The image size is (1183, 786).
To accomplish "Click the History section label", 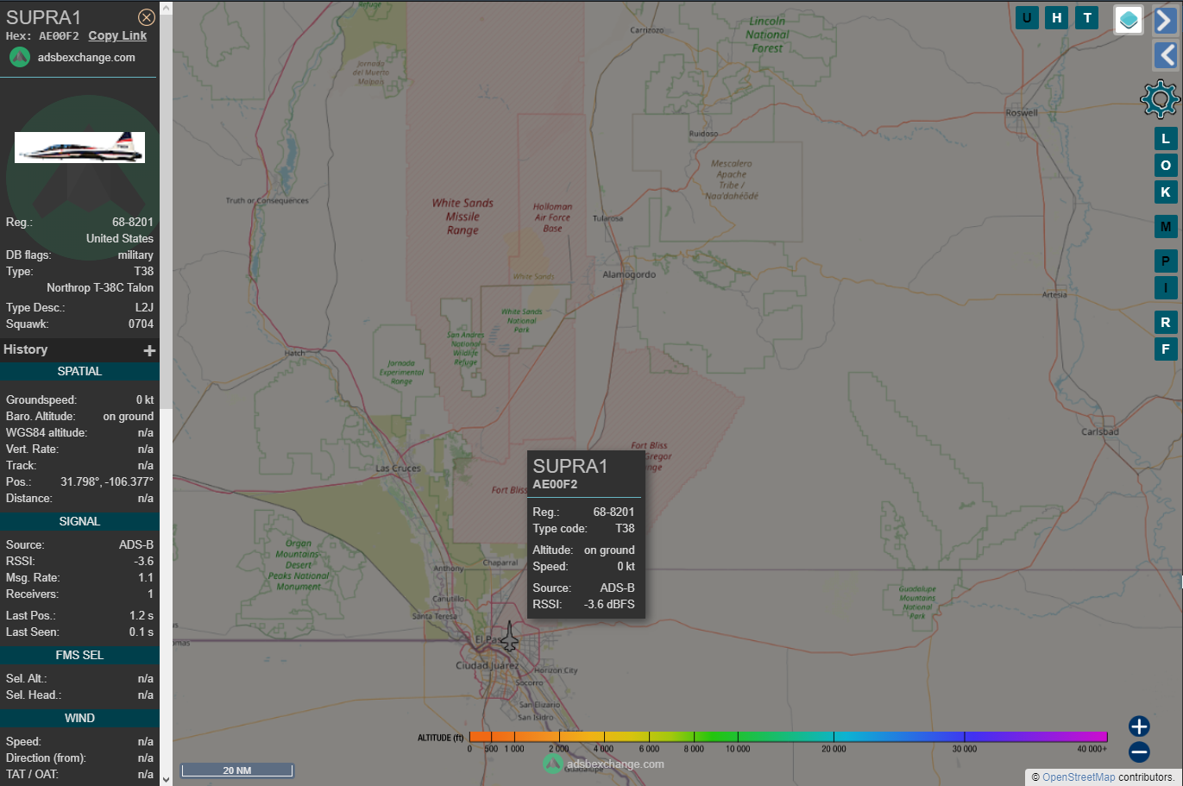I will pos(25,349).
